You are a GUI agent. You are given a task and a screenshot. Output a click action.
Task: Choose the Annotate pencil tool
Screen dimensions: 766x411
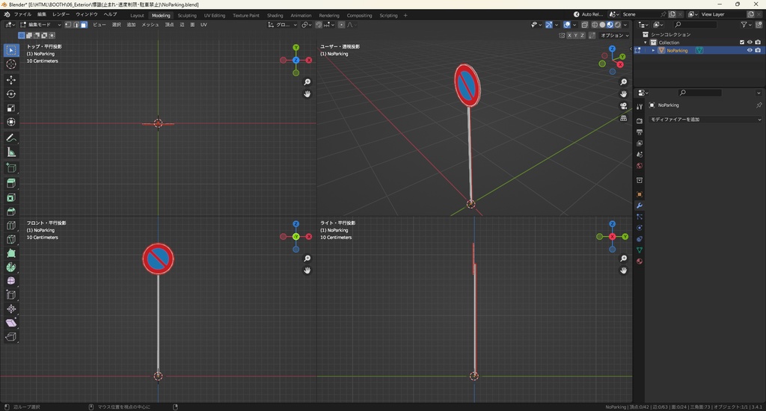click(x=11, y=138)
